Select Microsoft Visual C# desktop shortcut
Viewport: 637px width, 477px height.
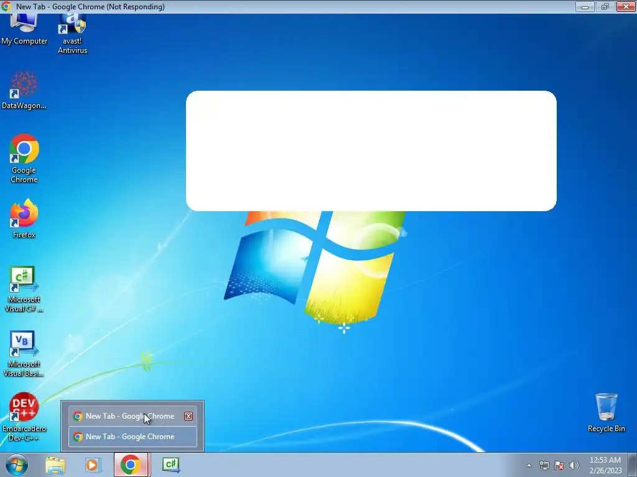(24, 289)
